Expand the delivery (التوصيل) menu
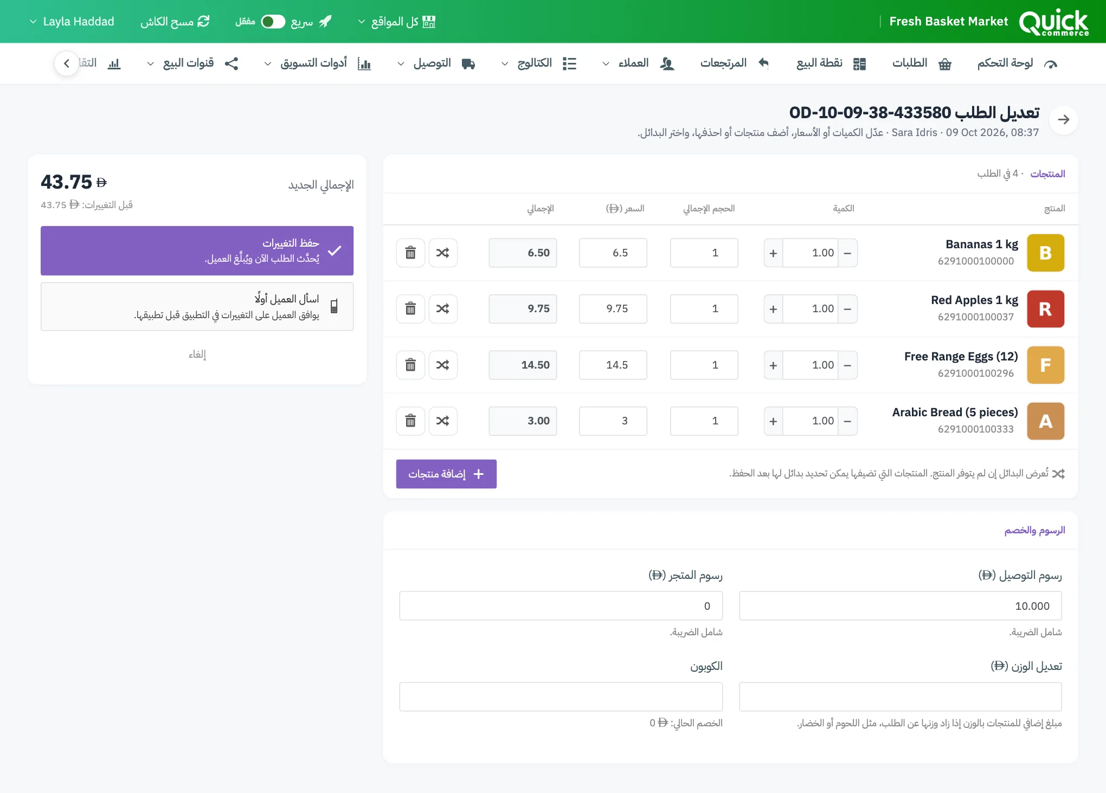This screenshot has width=1106, height=793. pyautogui.click(x=436, y=63)
